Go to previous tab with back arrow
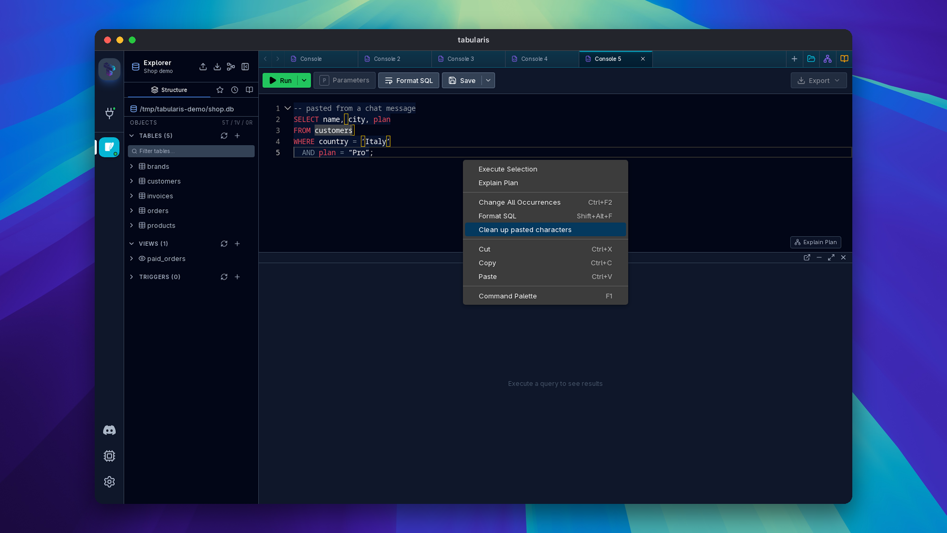This screenshot has width=947, height=533. click(265, 59)
